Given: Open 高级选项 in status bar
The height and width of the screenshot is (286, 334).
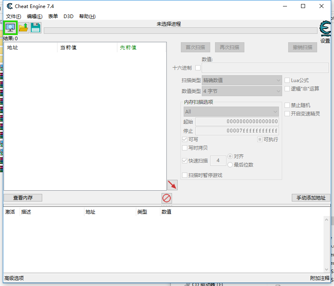Looking at the screenshot, I should [14, 278].
